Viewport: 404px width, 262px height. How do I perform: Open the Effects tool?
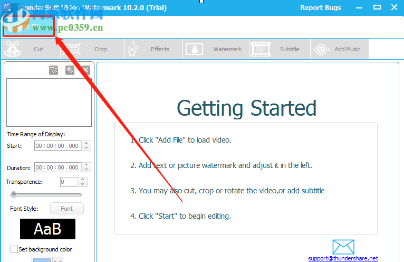(153, 49)
